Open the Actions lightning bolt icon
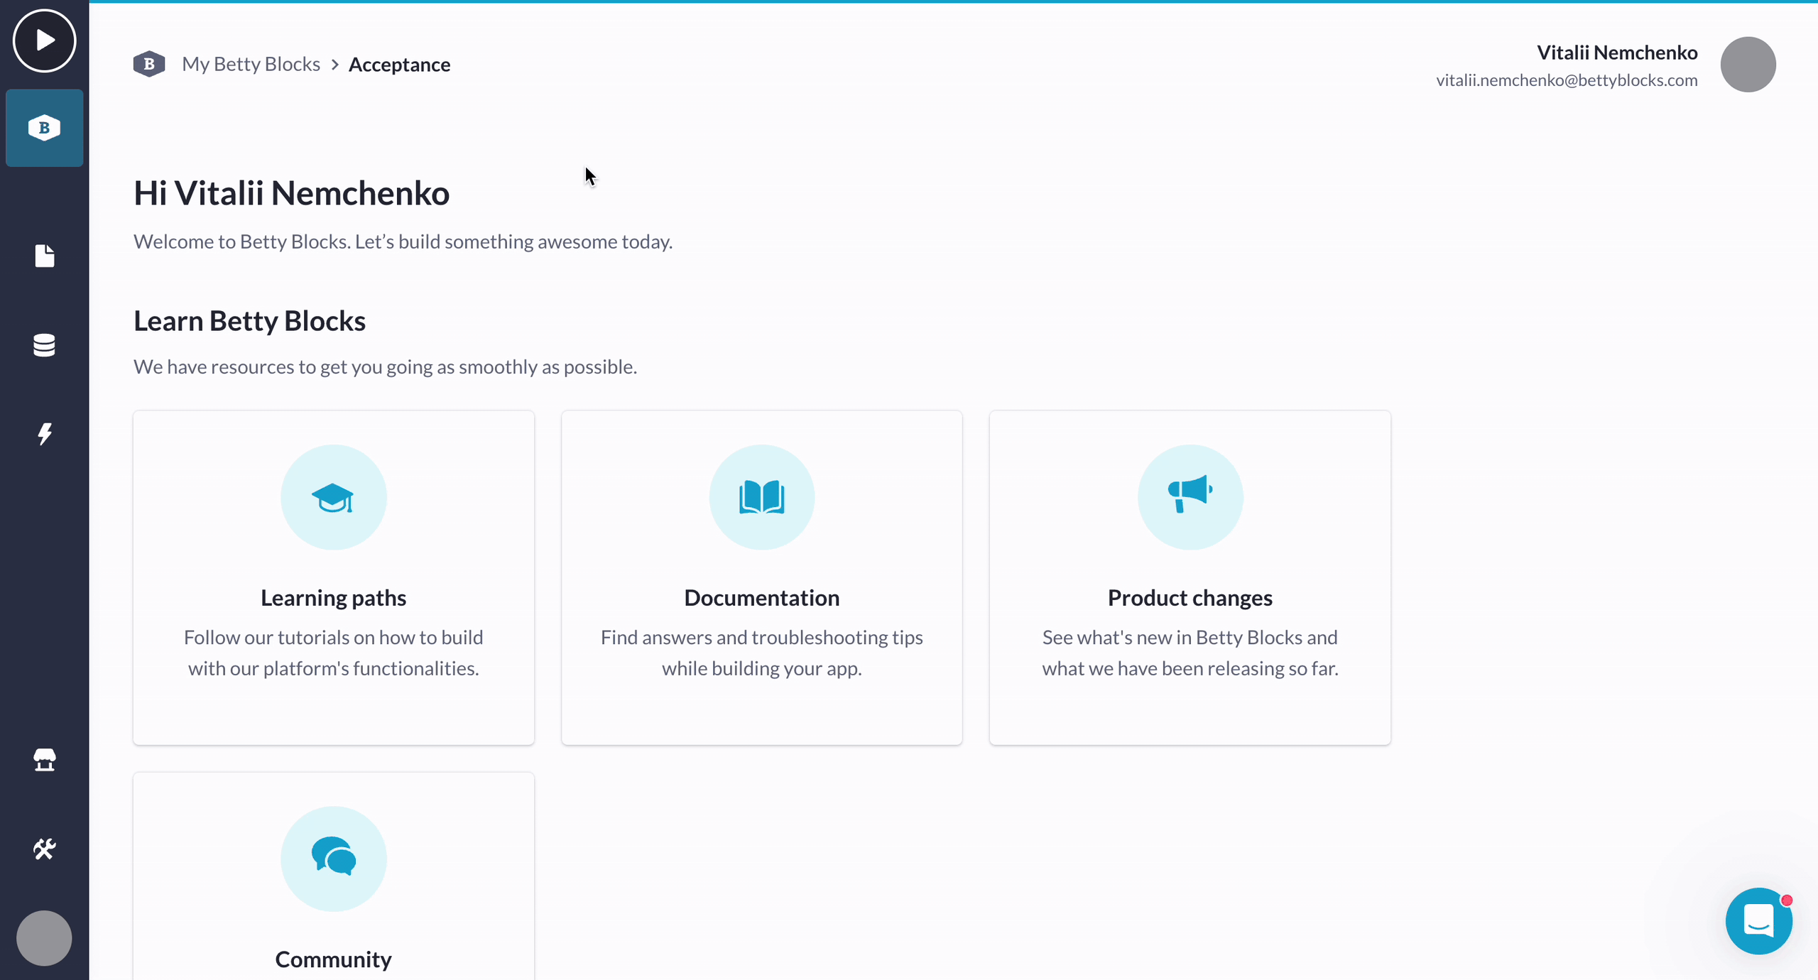Image resolution: width=1818 pixels, height=980 pixels. point(44,434)
